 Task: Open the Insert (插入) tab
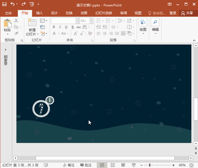click(39, 13)
